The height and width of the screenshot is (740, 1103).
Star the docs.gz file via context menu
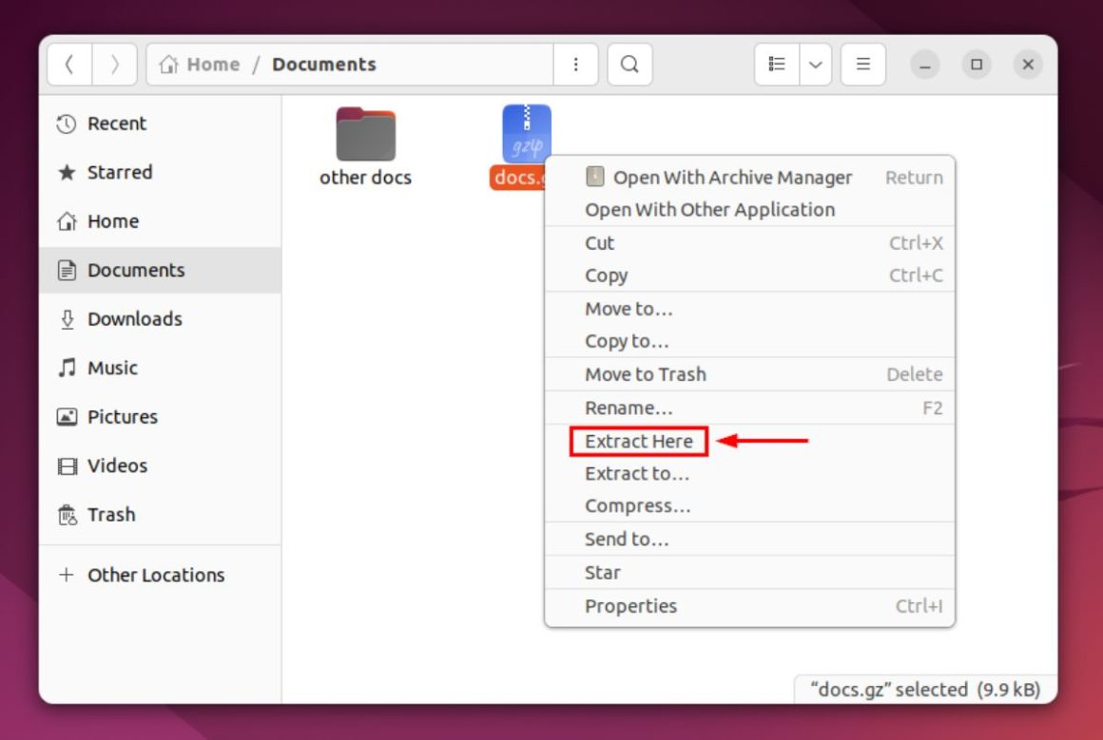pyautogui.click(x=602, y=572)
